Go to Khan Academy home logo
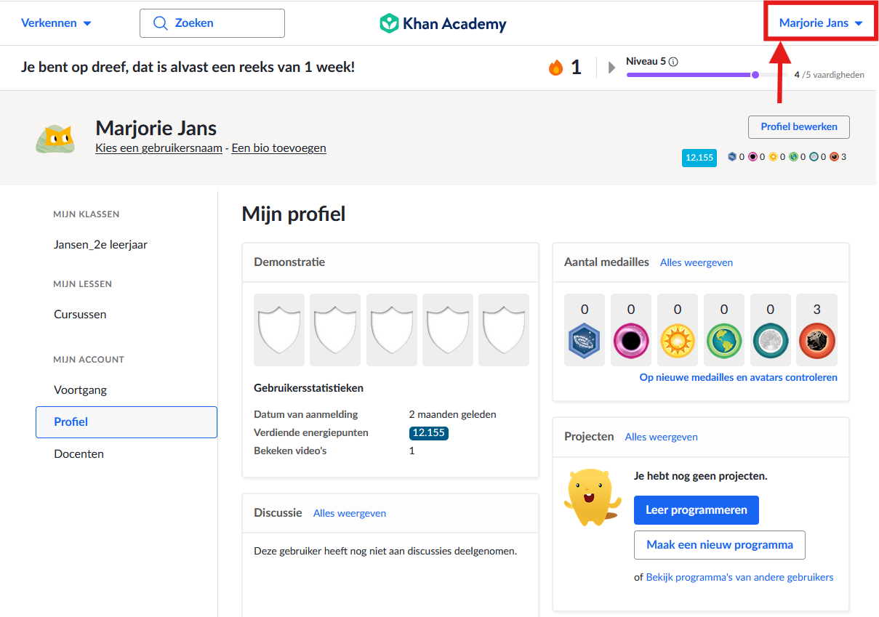The width and height of the screenshot is (879, 617). point(443,23)
